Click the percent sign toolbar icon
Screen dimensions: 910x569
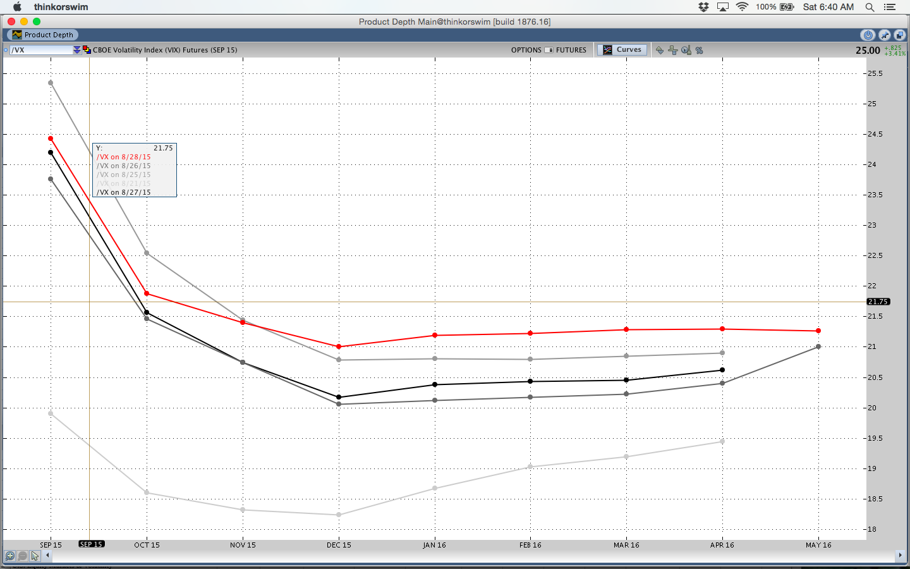pyautogui.click(x=700, y=50)
